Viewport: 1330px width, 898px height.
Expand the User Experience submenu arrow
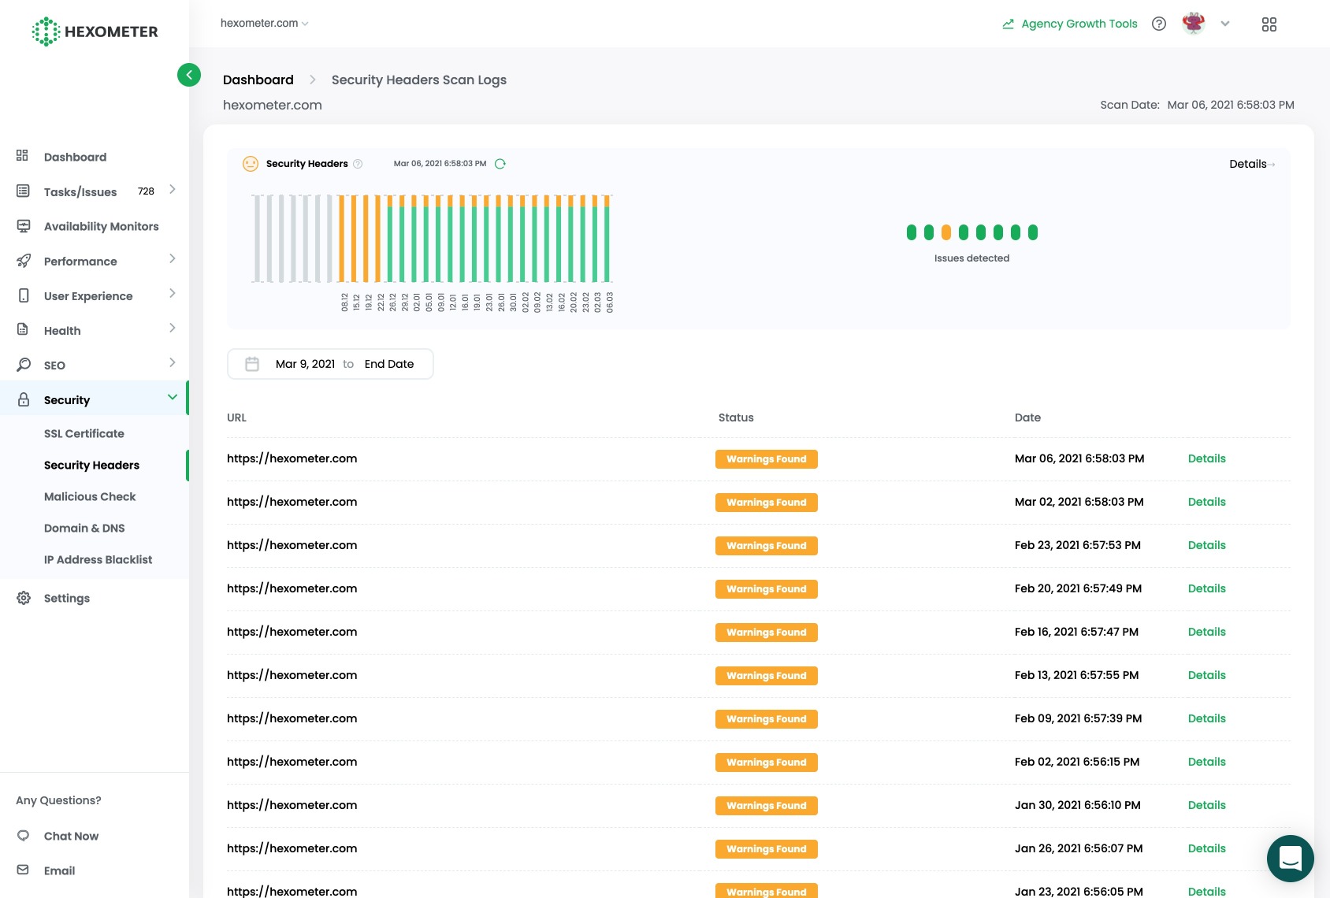[173, 293]
